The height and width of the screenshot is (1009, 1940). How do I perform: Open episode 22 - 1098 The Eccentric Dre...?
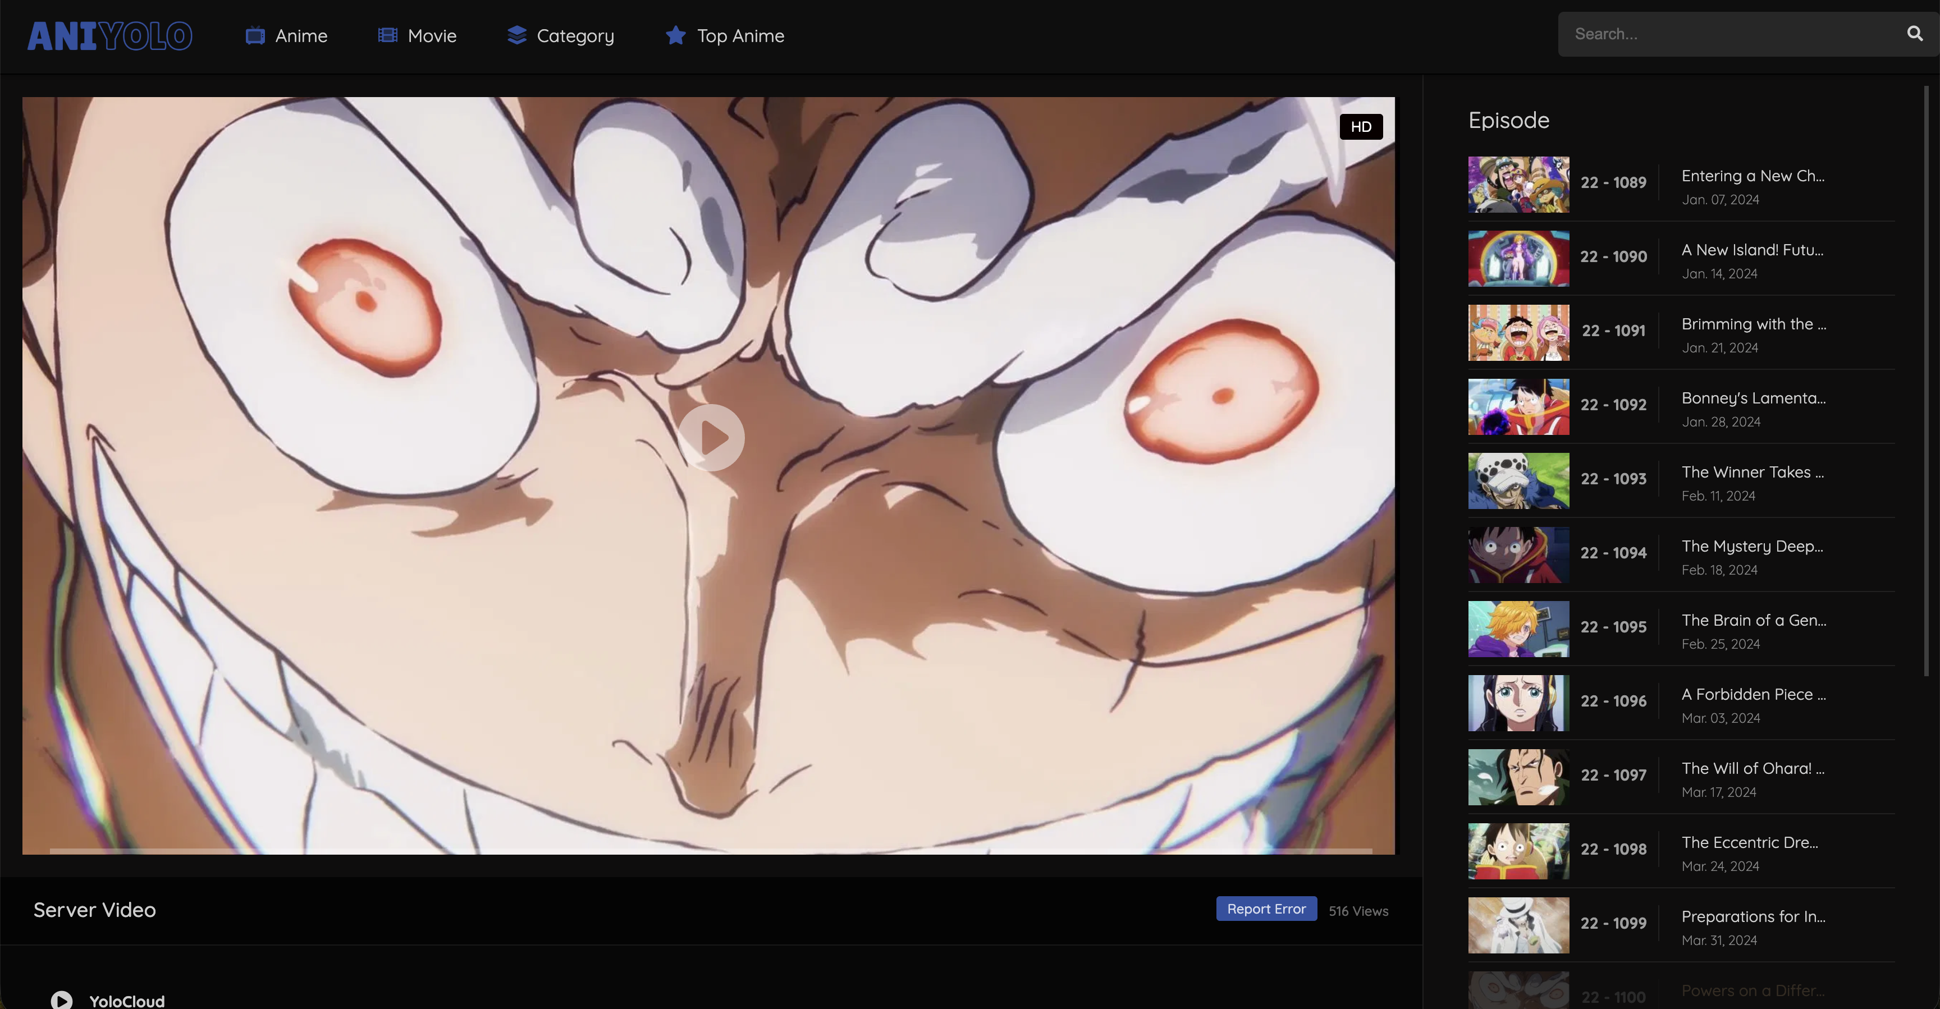click(x=1680, y=852)
